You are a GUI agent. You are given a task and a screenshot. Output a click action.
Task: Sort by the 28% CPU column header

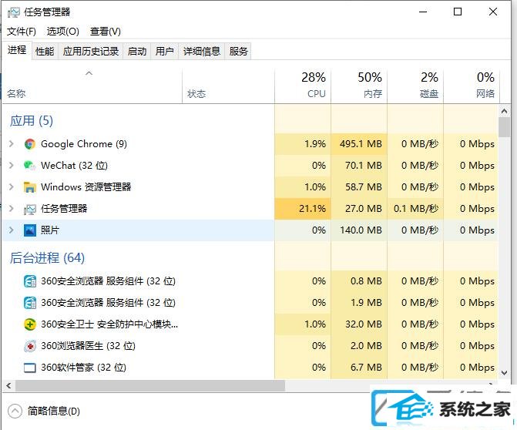(303, 86)
